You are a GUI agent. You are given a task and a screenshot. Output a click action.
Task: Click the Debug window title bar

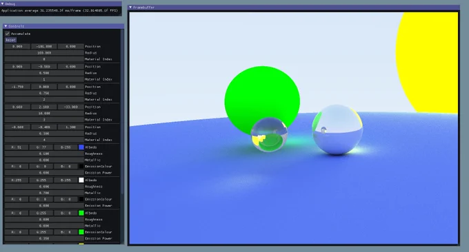(61, 4)
